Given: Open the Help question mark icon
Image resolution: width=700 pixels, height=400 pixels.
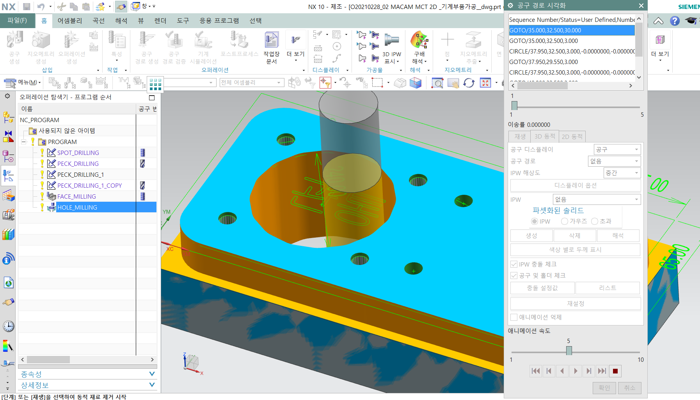Looking at the screenshot, I should pyautogui.click(x=675, y=21).
